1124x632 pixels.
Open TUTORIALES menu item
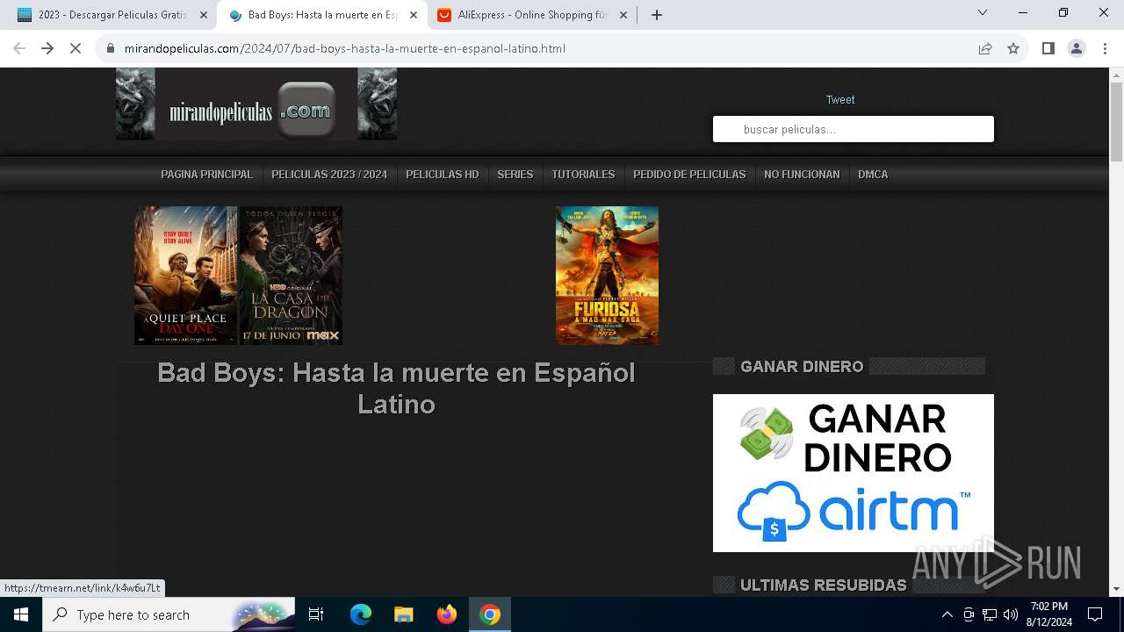click(x=583, y=175)
